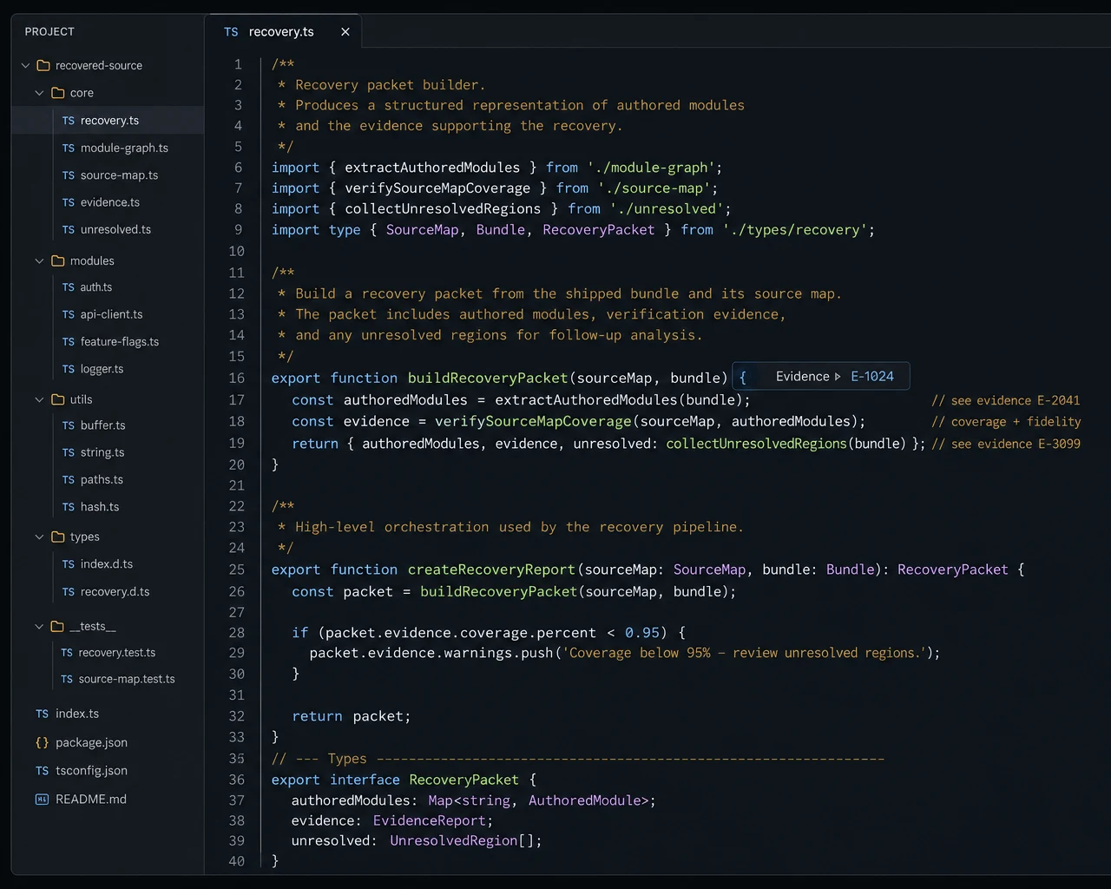Click the 'Coverage below 95%' string literal
The height and width of the screenshot is (889, 1111).
tap(746, 653)
